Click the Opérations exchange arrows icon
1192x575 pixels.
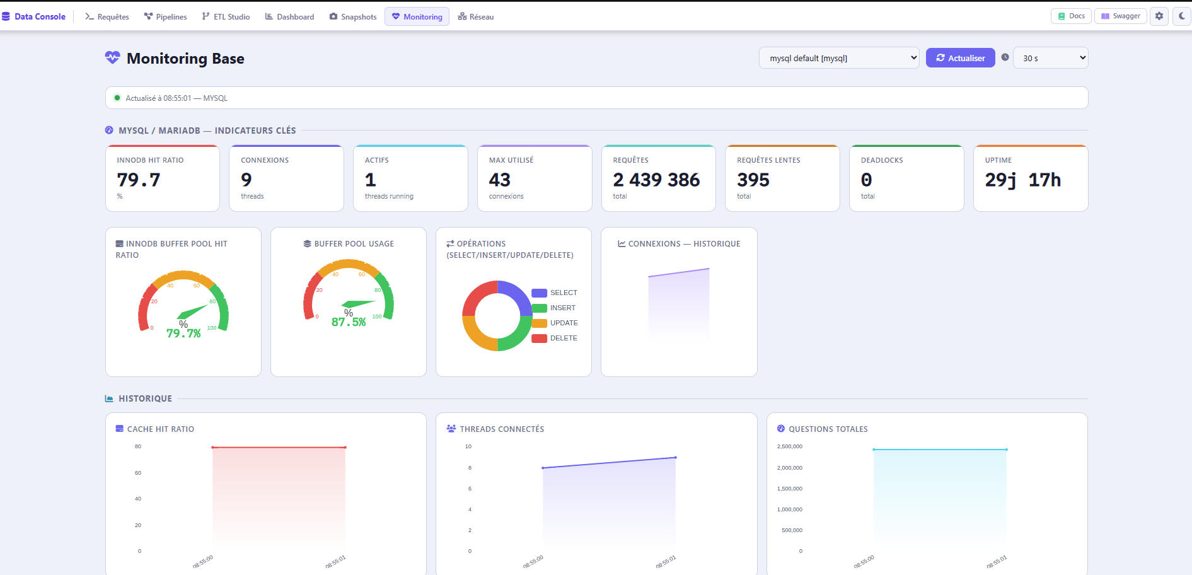[450, 243]
